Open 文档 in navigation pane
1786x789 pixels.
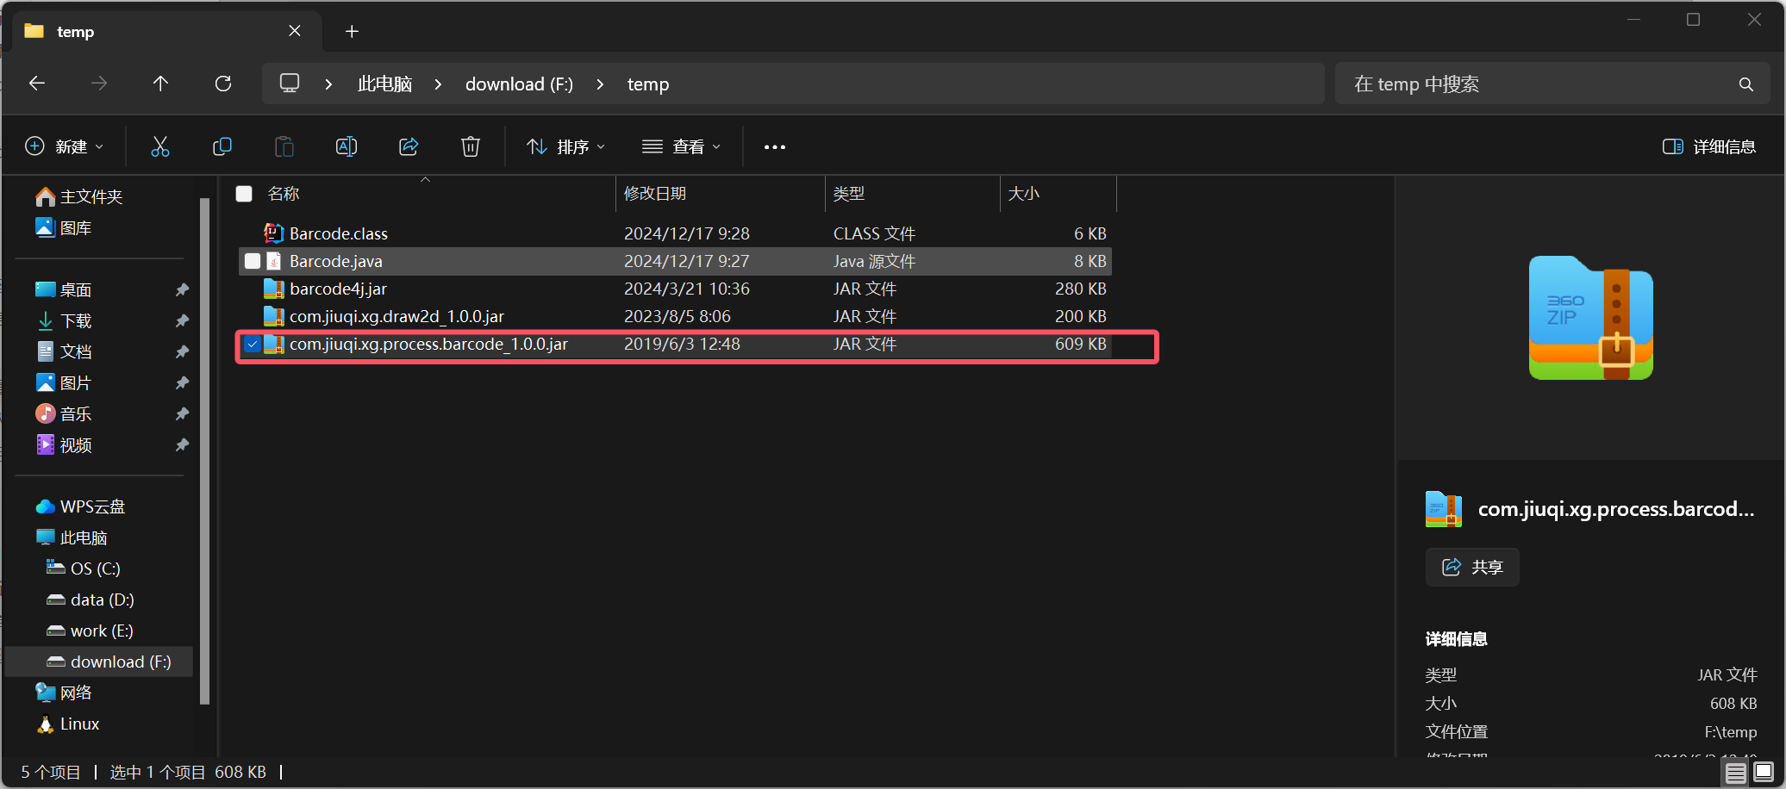click(x=64, y=352)
